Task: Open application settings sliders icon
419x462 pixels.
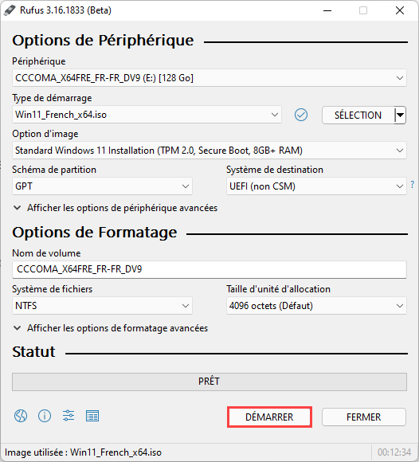Action: pyautogui.click(x=69, y=416)
